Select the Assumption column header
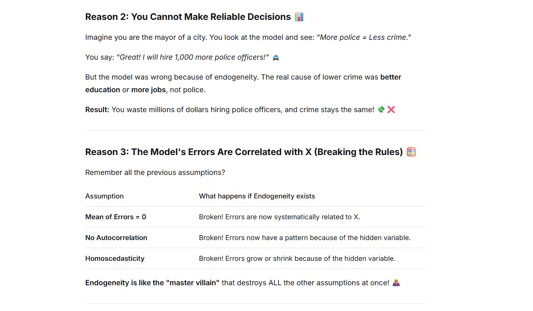The image size is (533, 311). [104, 196]
